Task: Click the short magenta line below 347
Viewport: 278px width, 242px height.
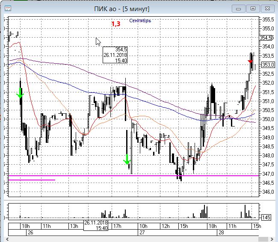Action: click(x=32, y=180)
